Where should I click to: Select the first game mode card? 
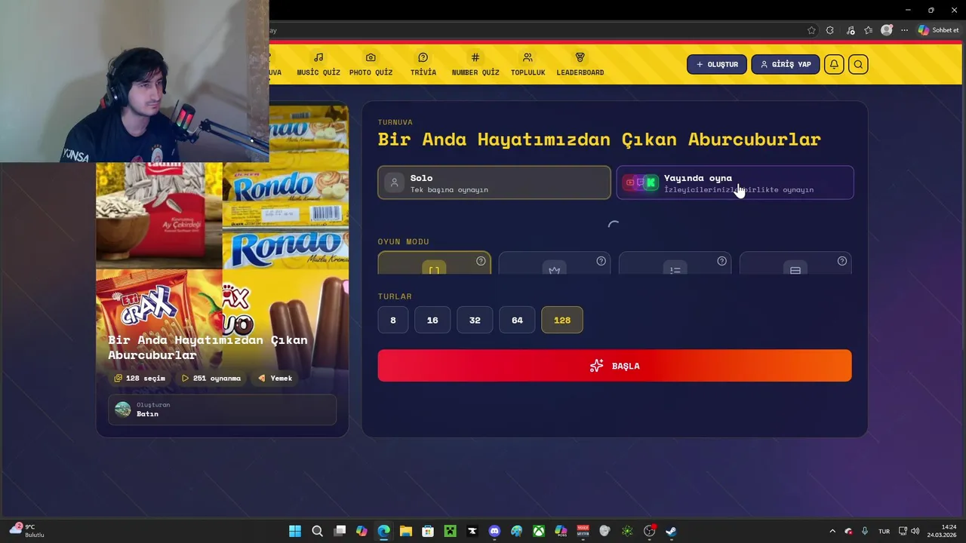tap(434, 263)
